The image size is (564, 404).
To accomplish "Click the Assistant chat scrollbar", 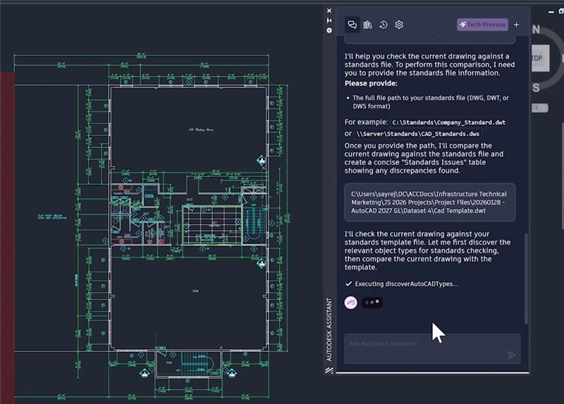I will (x=526, y=278).
